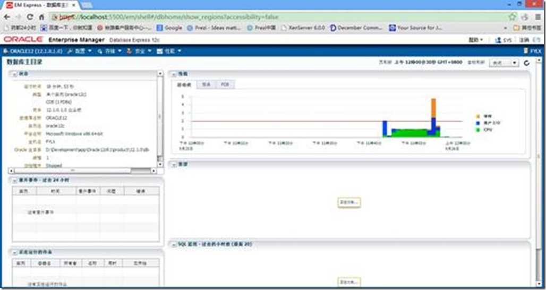The height and width of the screenshot is (290, 546).
Task: Click the log out link next to SYS
Action: [524, 40]
